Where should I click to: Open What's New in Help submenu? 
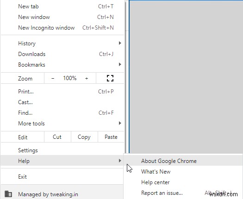pos(183,172)
